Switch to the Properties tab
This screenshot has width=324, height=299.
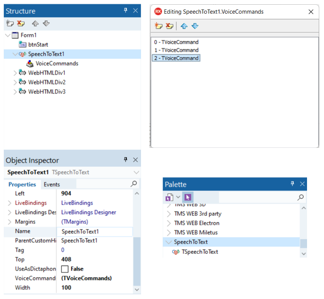tap(22, 185)
